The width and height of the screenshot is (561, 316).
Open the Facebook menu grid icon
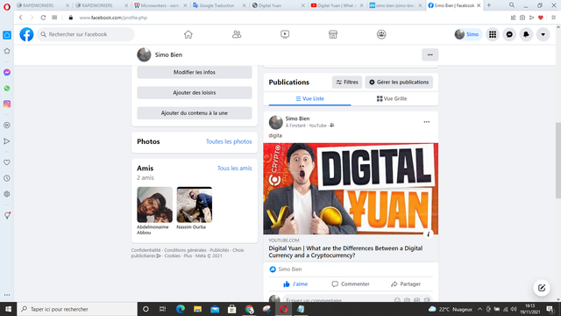tap(493, 34)
